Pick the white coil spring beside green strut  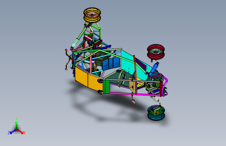pyautogui.click(x=75, y=43)
